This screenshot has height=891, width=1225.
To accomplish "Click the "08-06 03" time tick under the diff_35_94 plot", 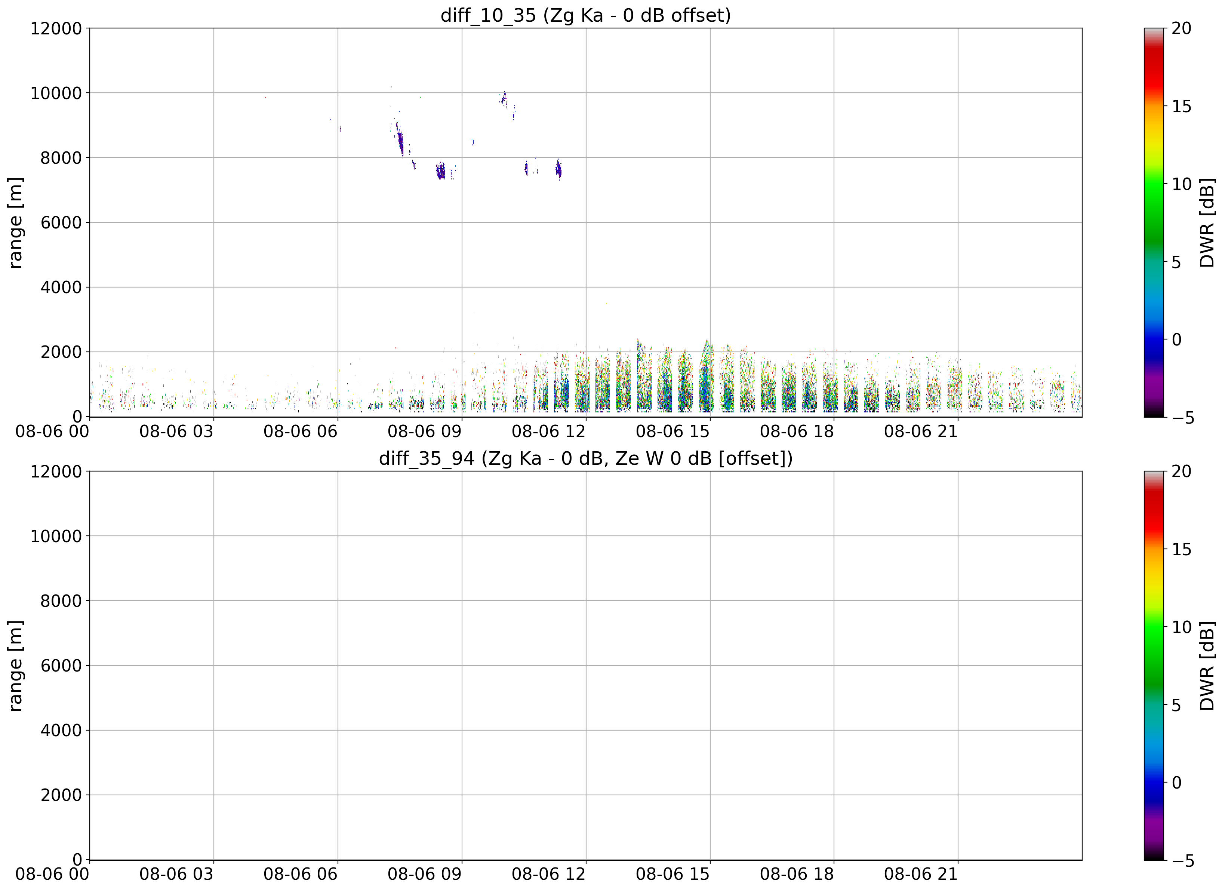I will click(x=176, y=874).
